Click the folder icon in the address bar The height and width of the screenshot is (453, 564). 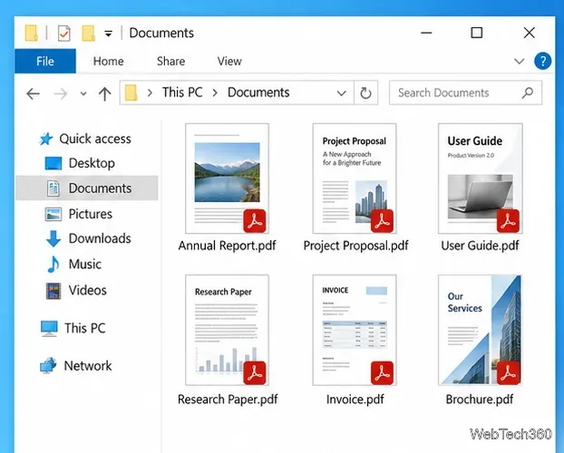[131, 92]
